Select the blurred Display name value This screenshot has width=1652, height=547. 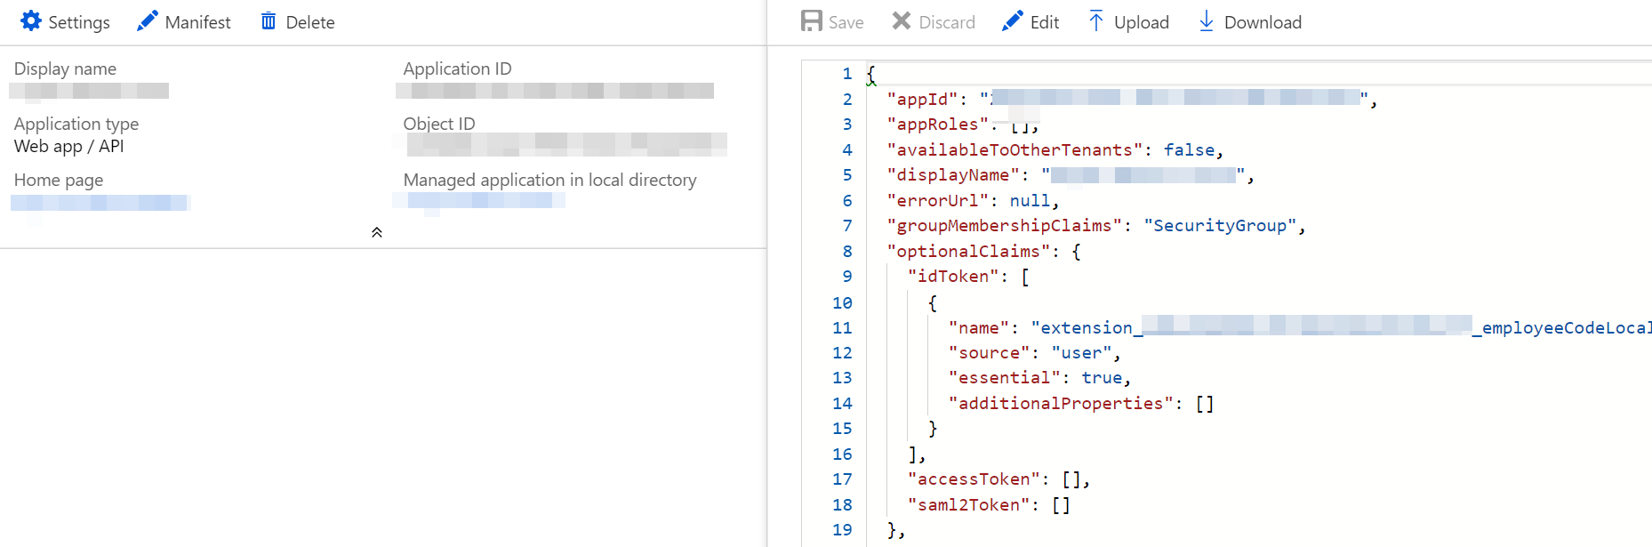89,91
